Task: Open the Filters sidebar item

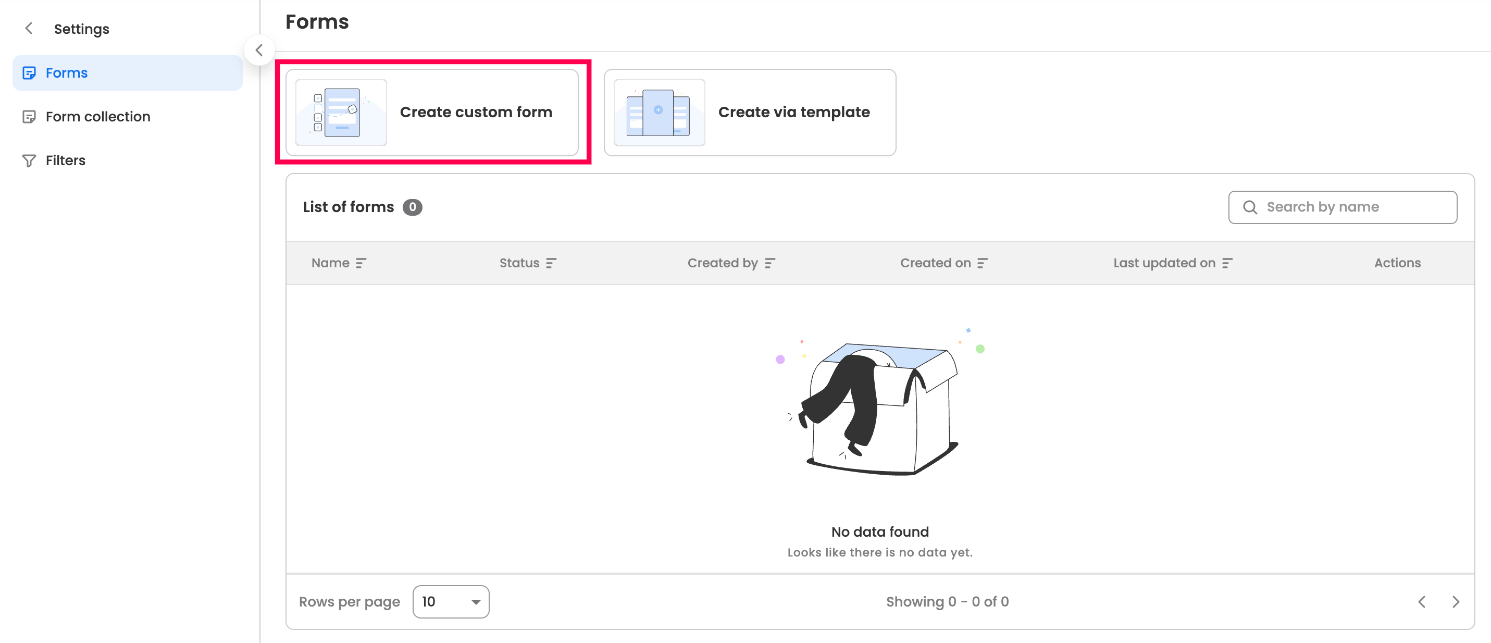Action: [65, 160]
